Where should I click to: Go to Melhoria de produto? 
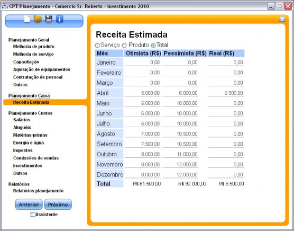pyautogui.click(x=34, y=47)
